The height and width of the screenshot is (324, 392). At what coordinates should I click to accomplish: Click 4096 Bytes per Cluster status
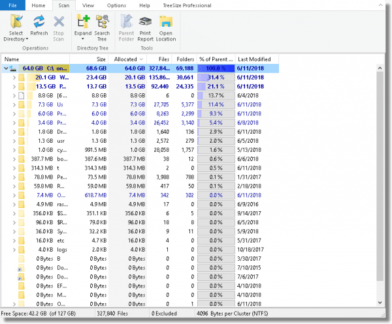(x=232, y=314)
